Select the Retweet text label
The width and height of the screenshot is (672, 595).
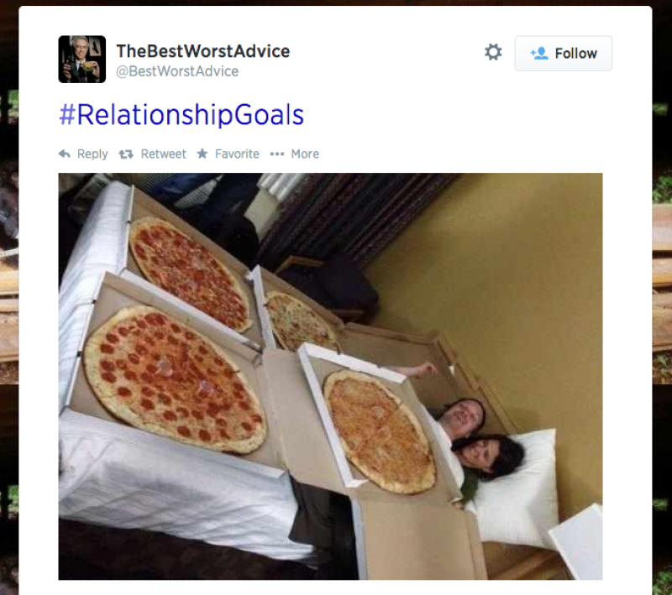[x=163, y=154]
